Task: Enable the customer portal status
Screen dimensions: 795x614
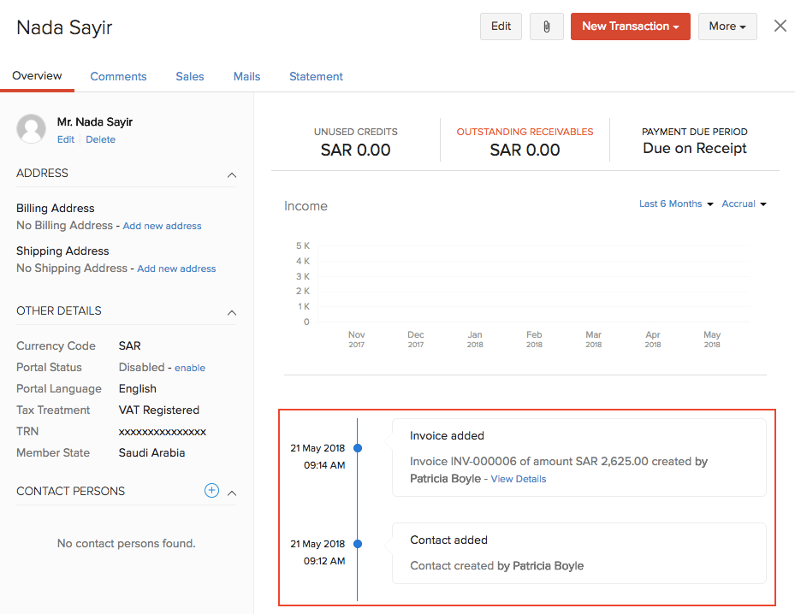Action: click(x=190, y=368)
